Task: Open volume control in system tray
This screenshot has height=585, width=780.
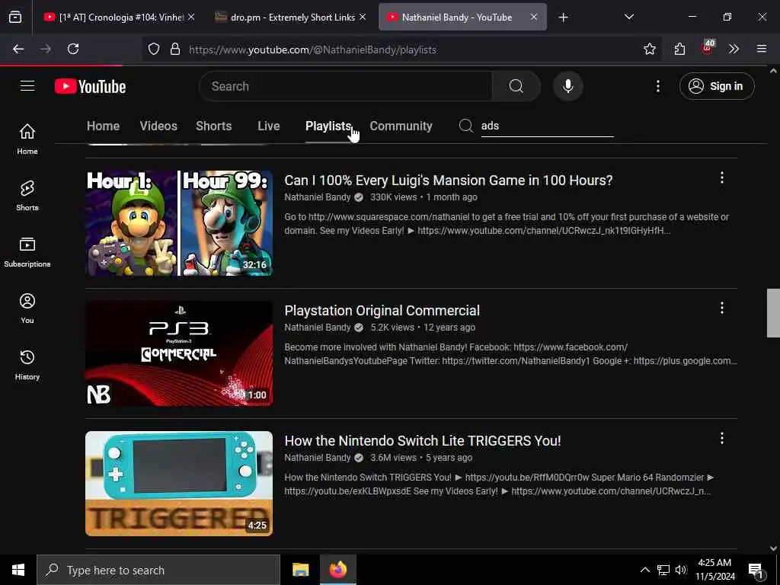Action: click(x=680, y=570)
